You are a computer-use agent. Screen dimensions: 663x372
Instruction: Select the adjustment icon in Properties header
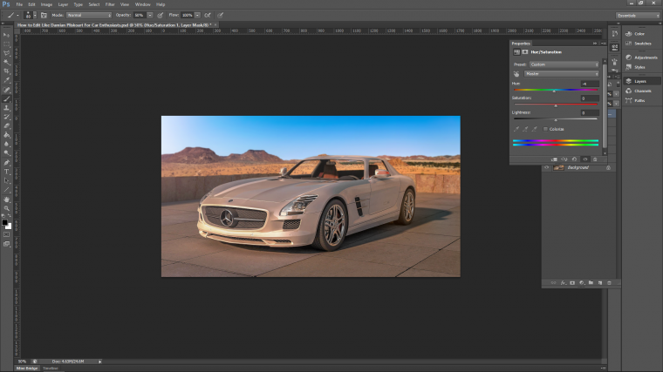tap(516, 52)
